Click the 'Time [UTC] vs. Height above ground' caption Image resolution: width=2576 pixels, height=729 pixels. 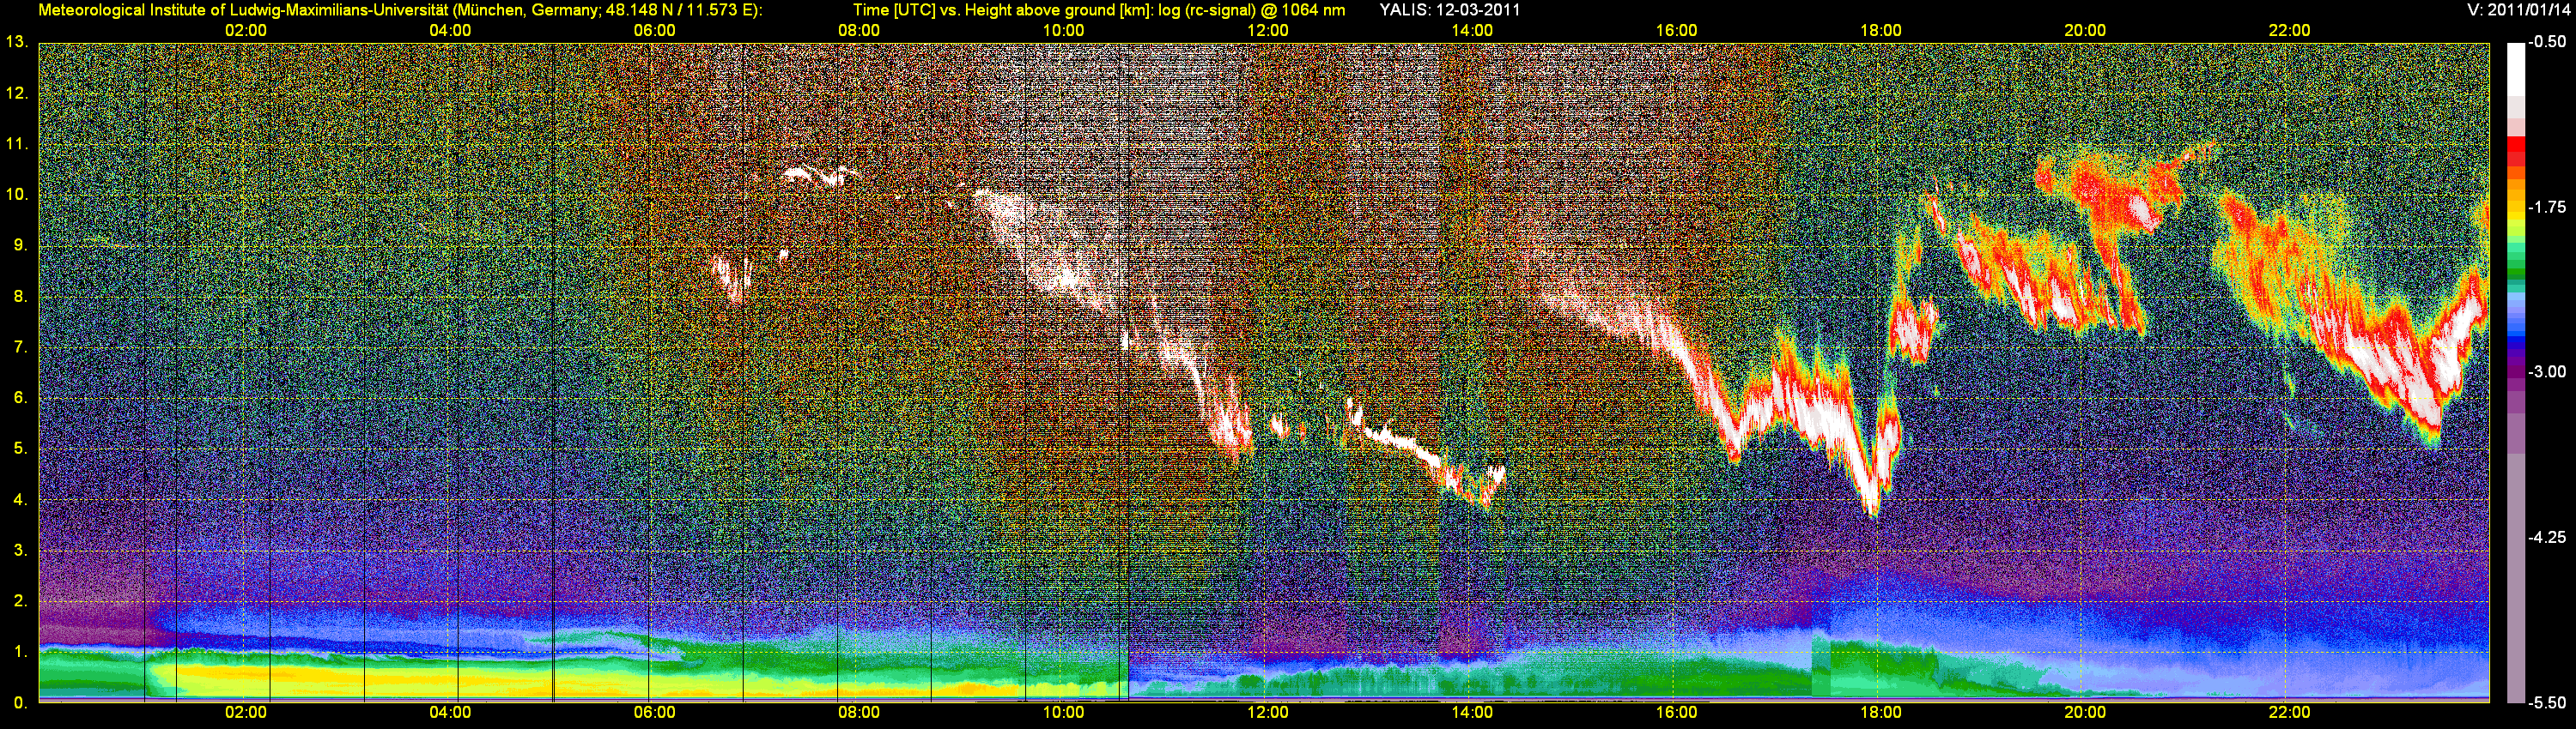click(1099, 10)
